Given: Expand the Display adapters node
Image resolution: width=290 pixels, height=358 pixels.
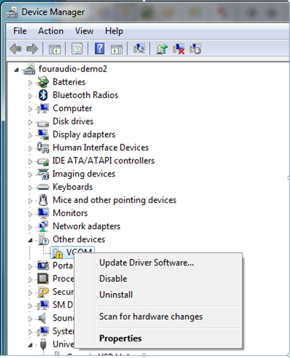Looking at the screenshot, I should (x=30, y=135).
